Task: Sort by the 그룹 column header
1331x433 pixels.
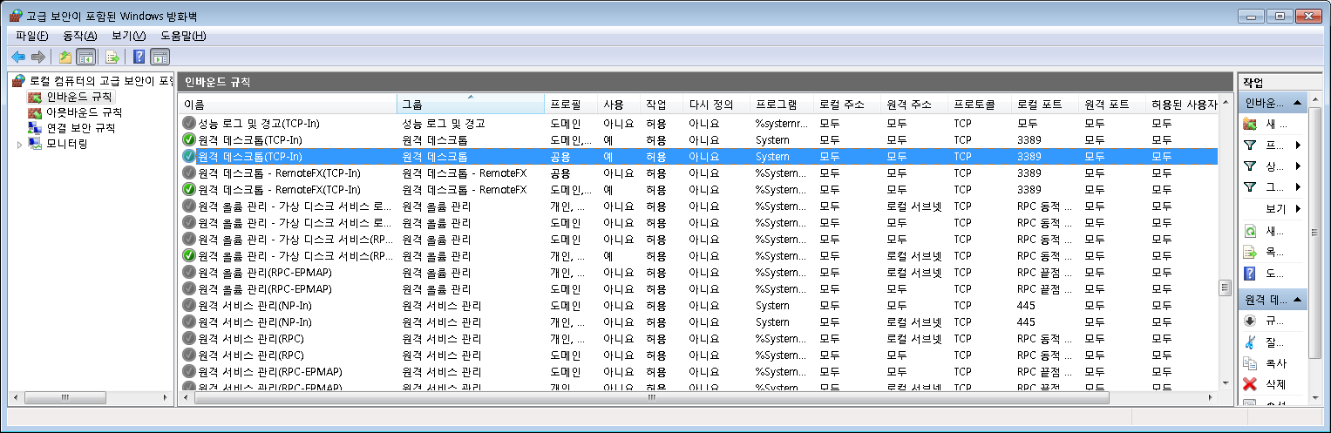Action: (x=471, y=105)
